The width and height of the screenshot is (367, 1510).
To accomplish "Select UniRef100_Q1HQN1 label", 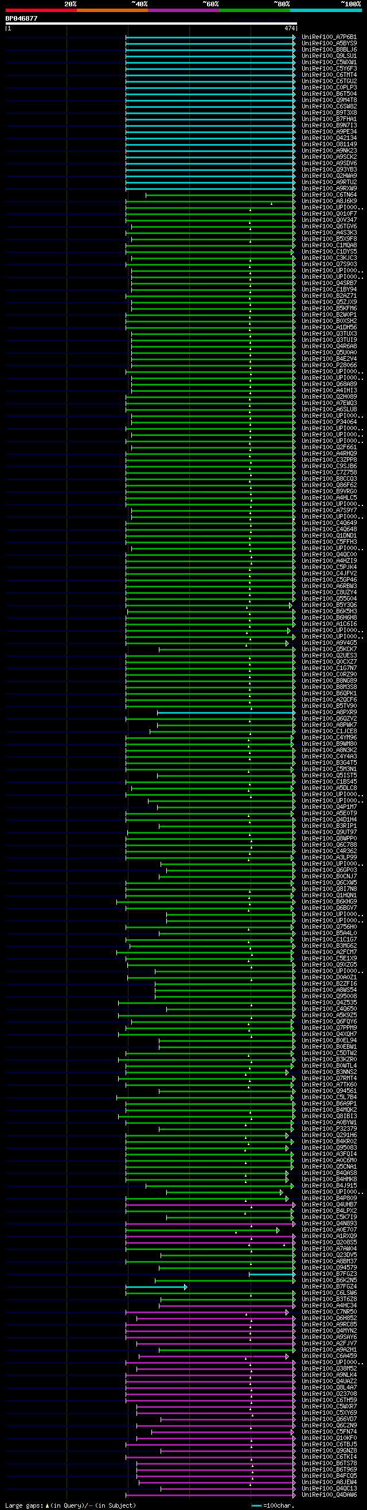I will (329, 896).
